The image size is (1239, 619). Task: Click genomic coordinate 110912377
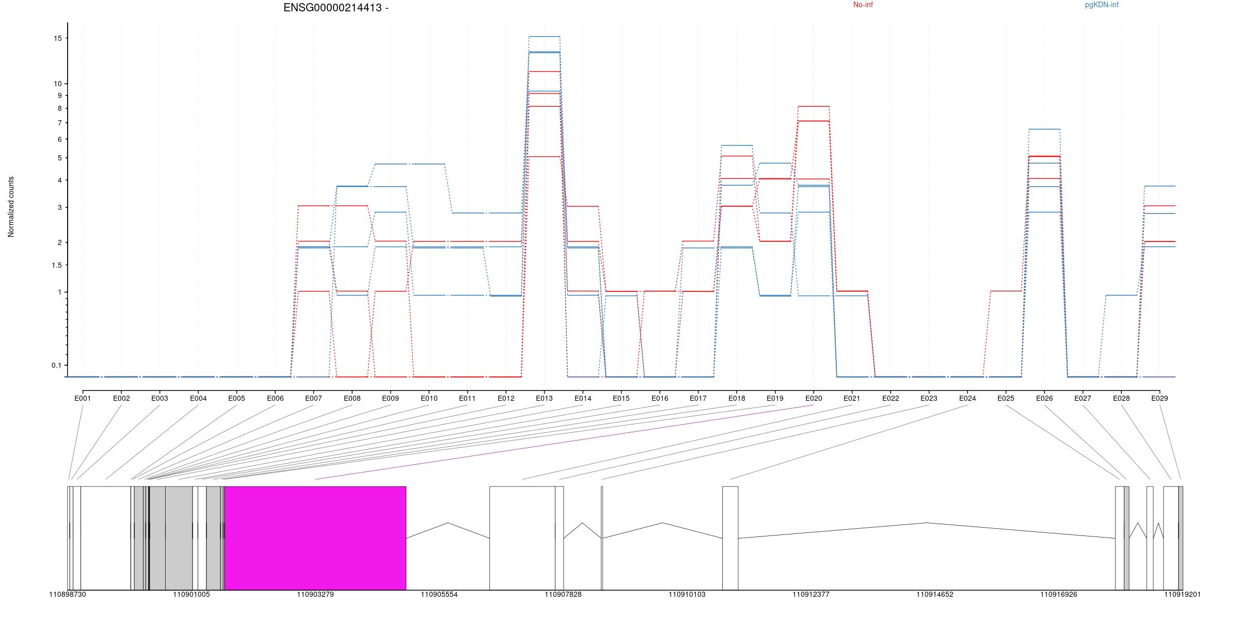811,595
